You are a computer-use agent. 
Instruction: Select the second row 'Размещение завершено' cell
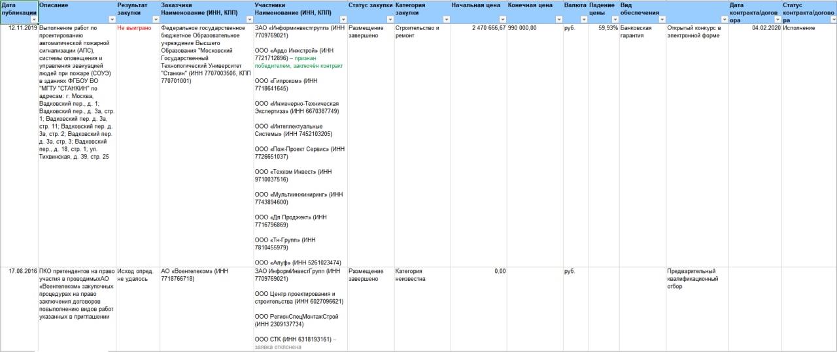(371, 310)
